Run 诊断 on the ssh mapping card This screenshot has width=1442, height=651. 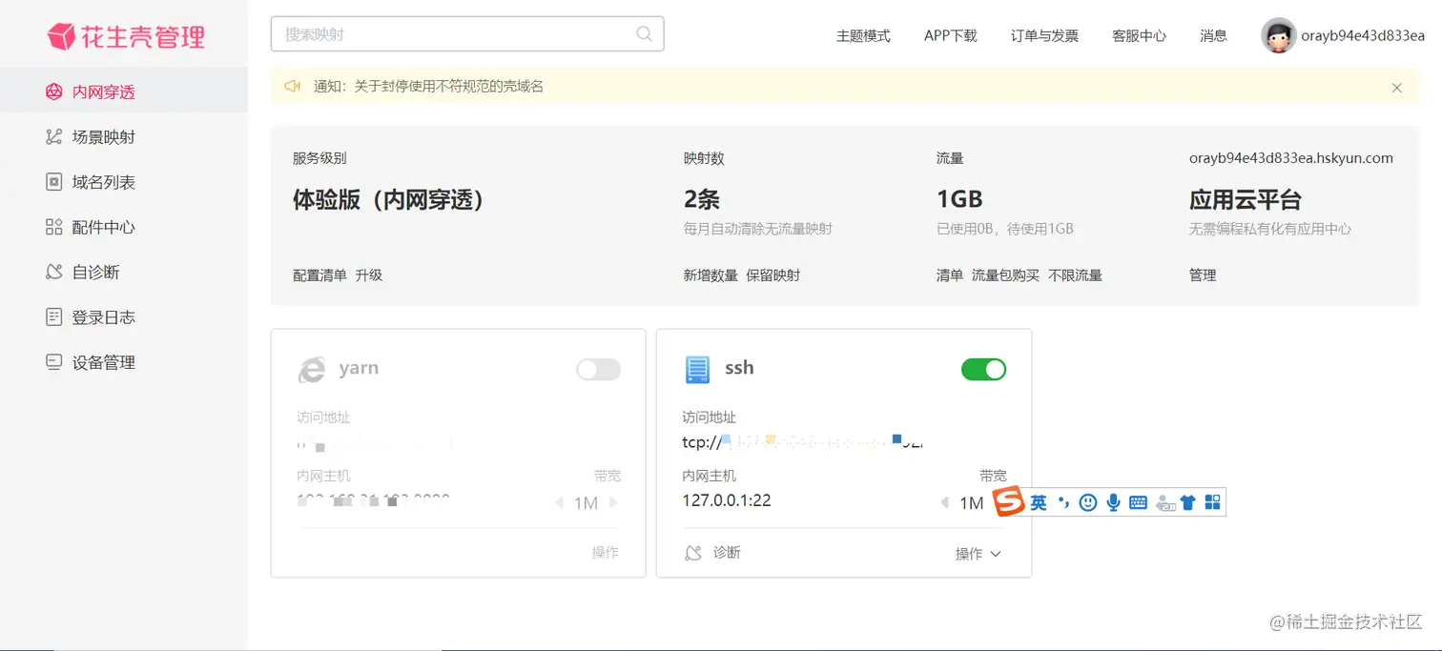pyautogui.click(x=725, y=553)
